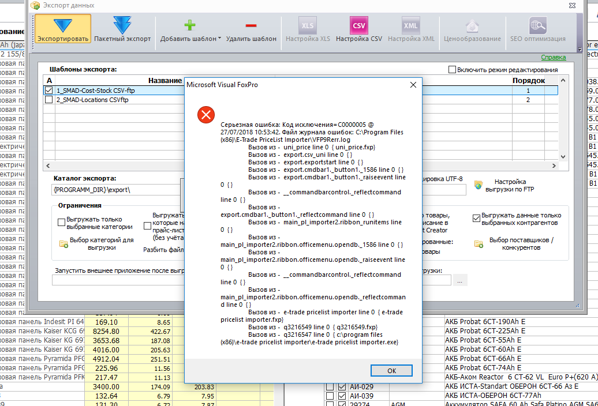Toggle the Выгружать которые прайс-лист checkbox
This screenshot has width=598, height=406.
[147, 226]
